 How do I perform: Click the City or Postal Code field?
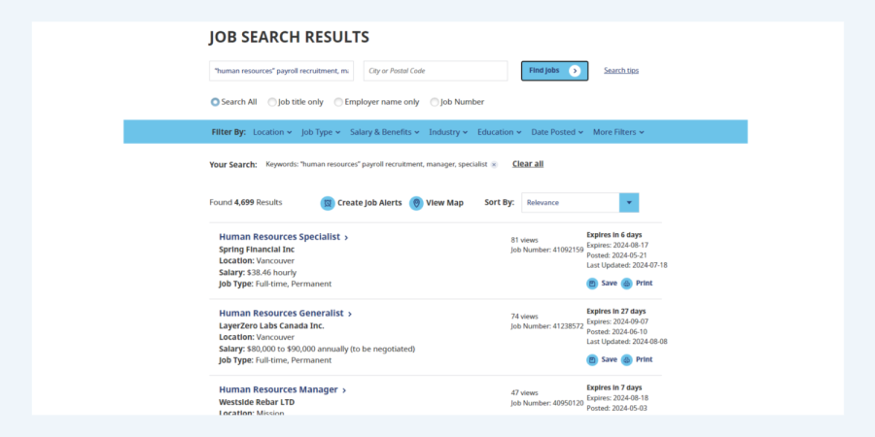coord(436,71)
